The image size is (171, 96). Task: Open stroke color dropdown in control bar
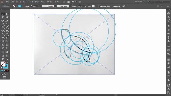pos(22,6)
